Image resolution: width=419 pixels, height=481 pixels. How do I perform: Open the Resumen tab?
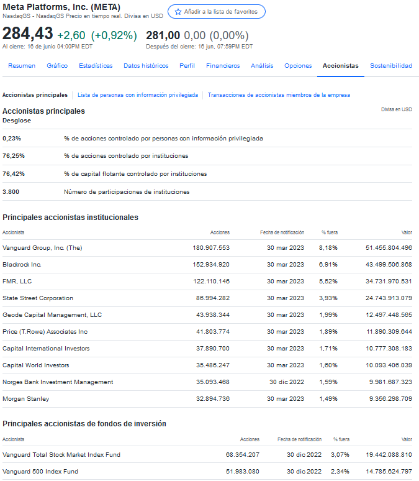click(x=22, y=66)
